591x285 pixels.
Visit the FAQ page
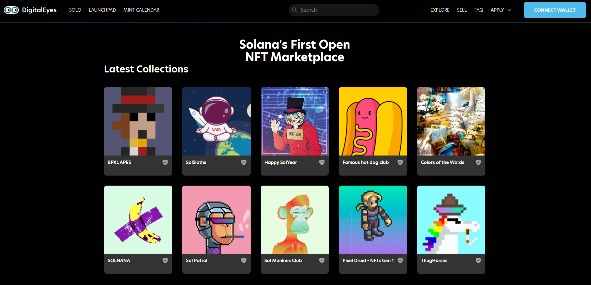coord(479,10)
